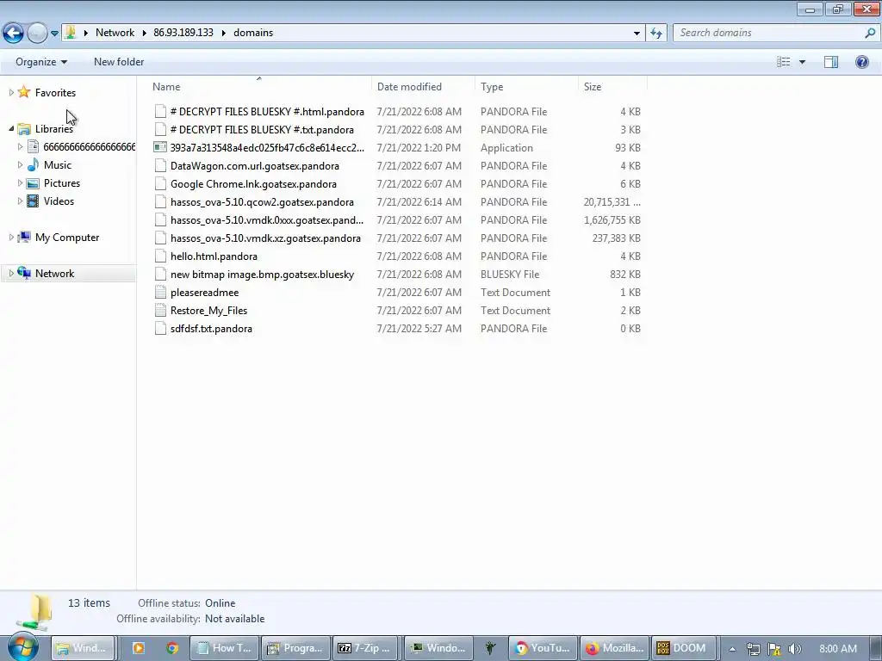Expand the Music library node
The width and height of the screenshot is (882, 661).
(21, 165)
